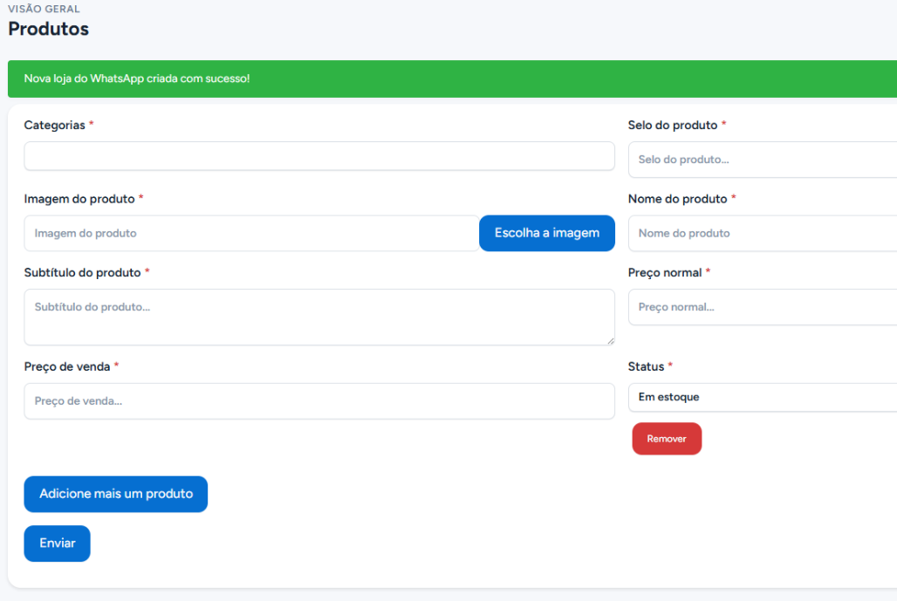The height and width of the screenshot is (601, 897).
Task: Click the Categorias input field
Action: (x=319, y=156)
